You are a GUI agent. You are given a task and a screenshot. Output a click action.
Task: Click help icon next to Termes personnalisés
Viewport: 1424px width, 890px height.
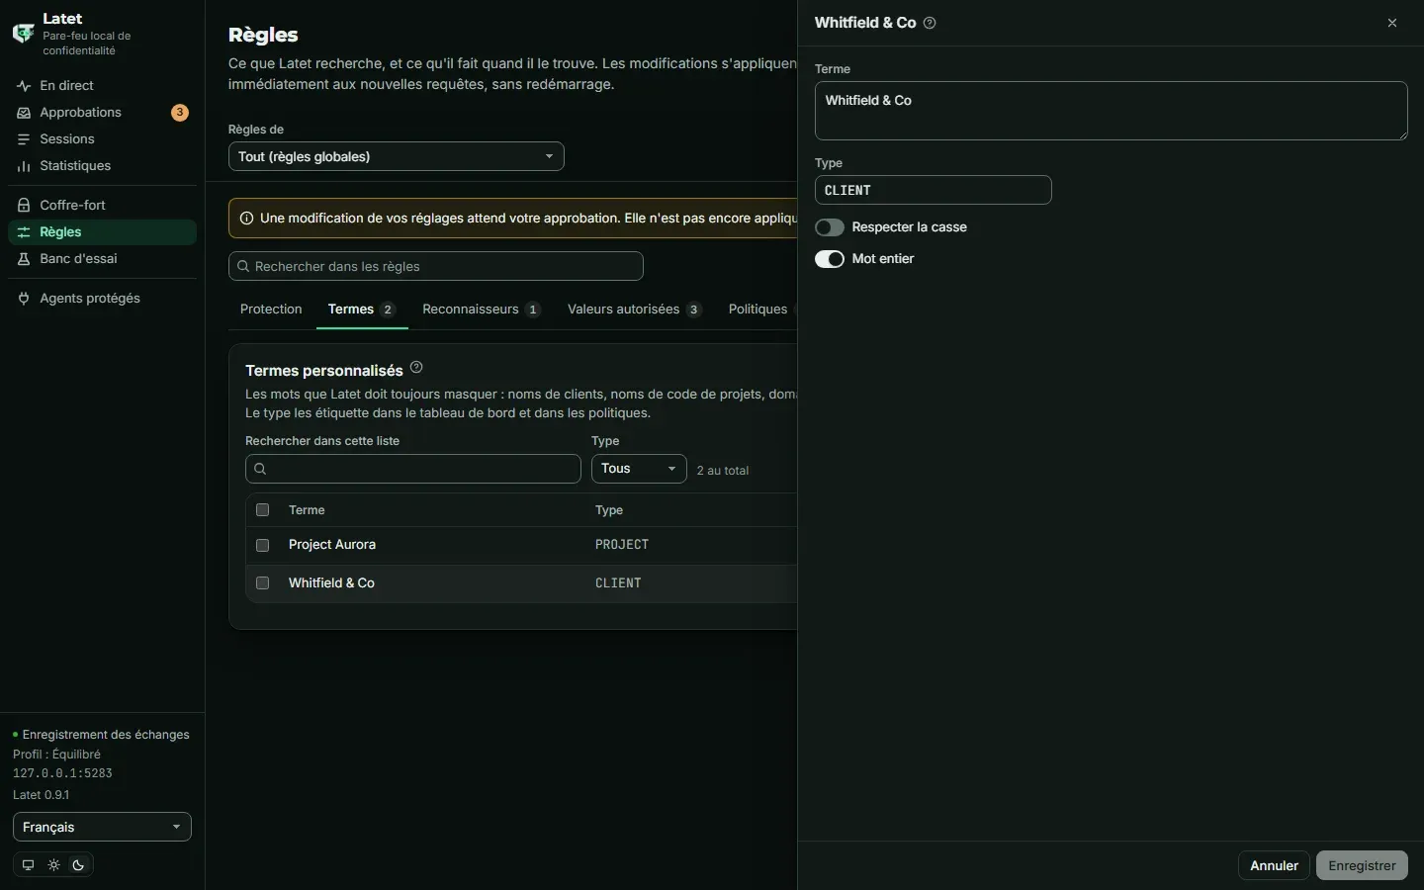416,368
